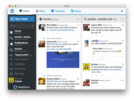This screenshot has height=101, width=134.
Task: Reply to Cole's Wife's tweet about sharp objects
Action: 93,36
